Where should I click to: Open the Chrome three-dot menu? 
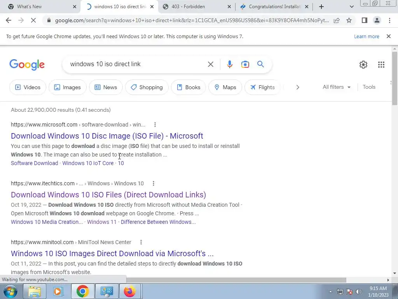389,20
